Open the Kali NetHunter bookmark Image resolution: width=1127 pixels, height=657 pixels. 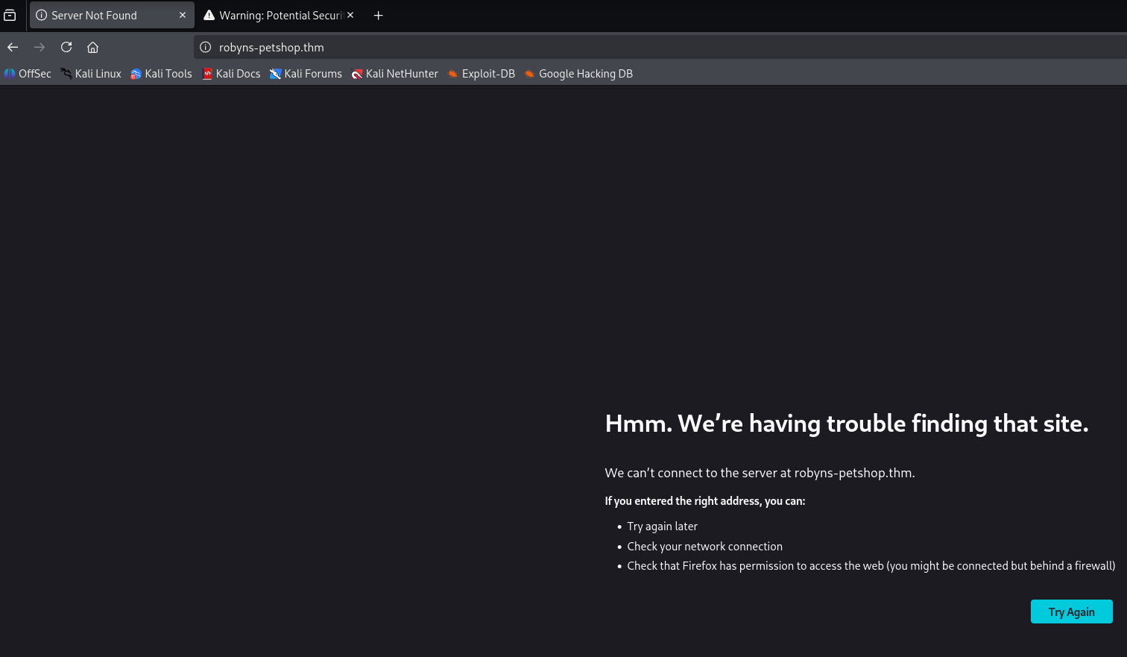coord(394,74)
